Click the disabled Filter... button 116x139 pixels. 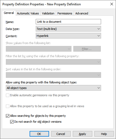click(87, 49)
